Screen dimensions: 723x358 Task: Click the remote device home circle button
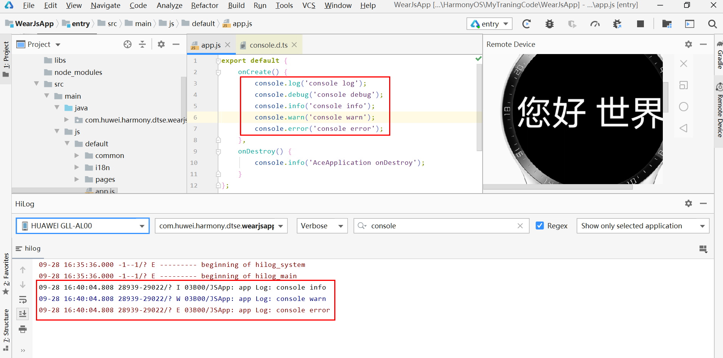click(x=684, y=107)
